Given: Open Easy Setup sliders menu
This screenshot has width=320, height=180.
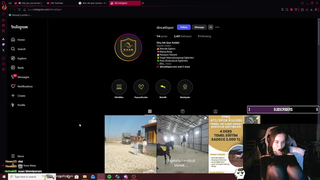Looking at the screenshot, I should [x=316, y=9].
